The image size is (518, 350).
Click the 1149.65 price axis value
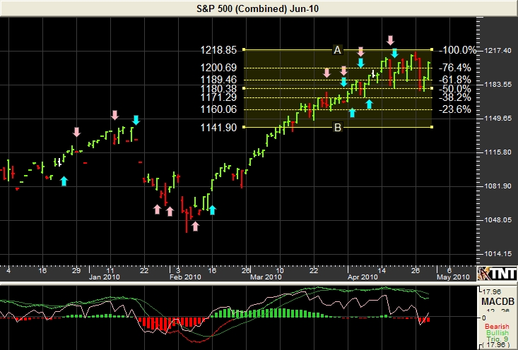click(498, 118)
